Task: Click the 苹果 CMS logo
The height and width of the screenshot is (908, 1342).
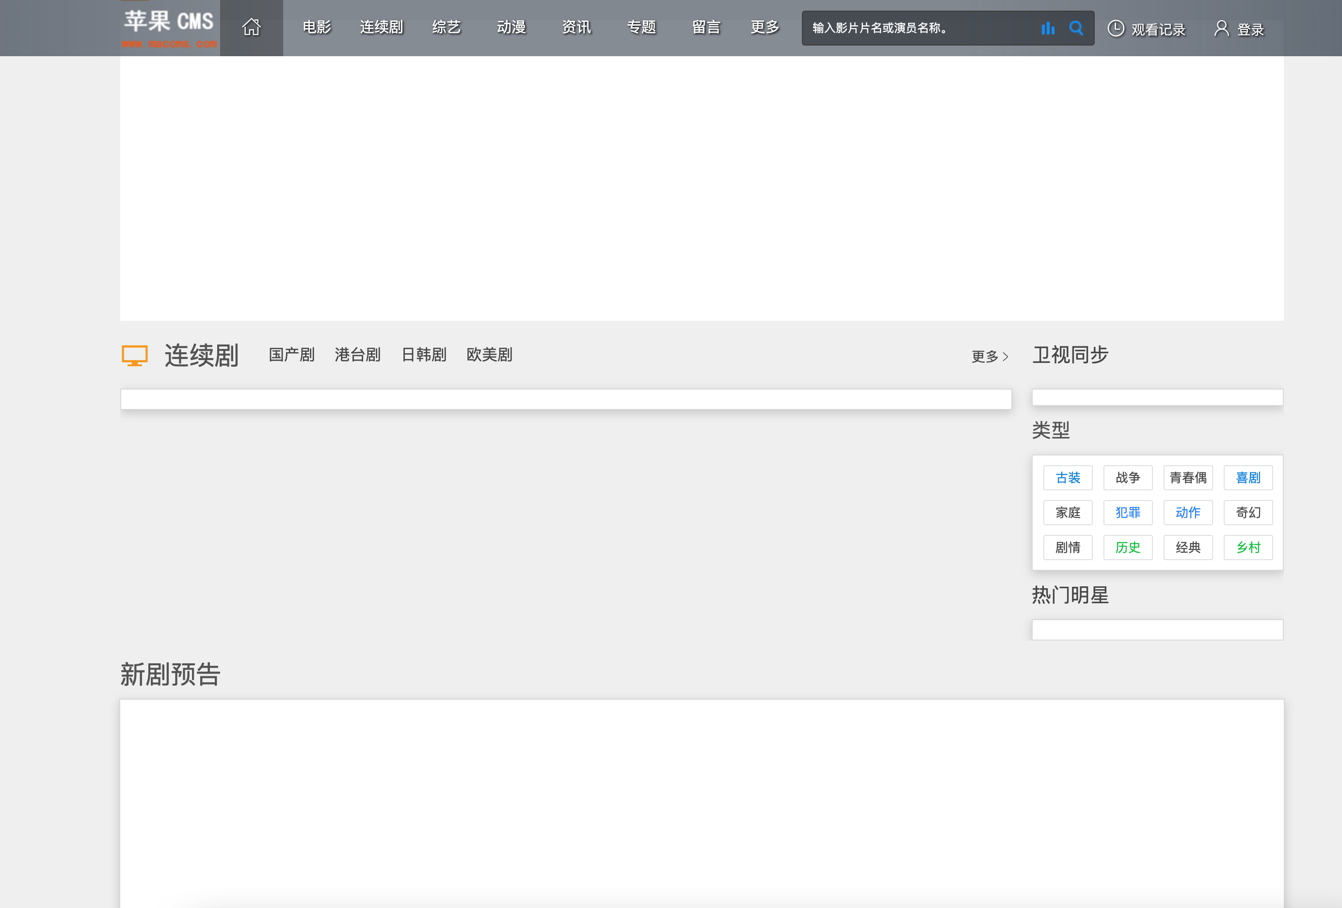Action: tap(169, 28)
